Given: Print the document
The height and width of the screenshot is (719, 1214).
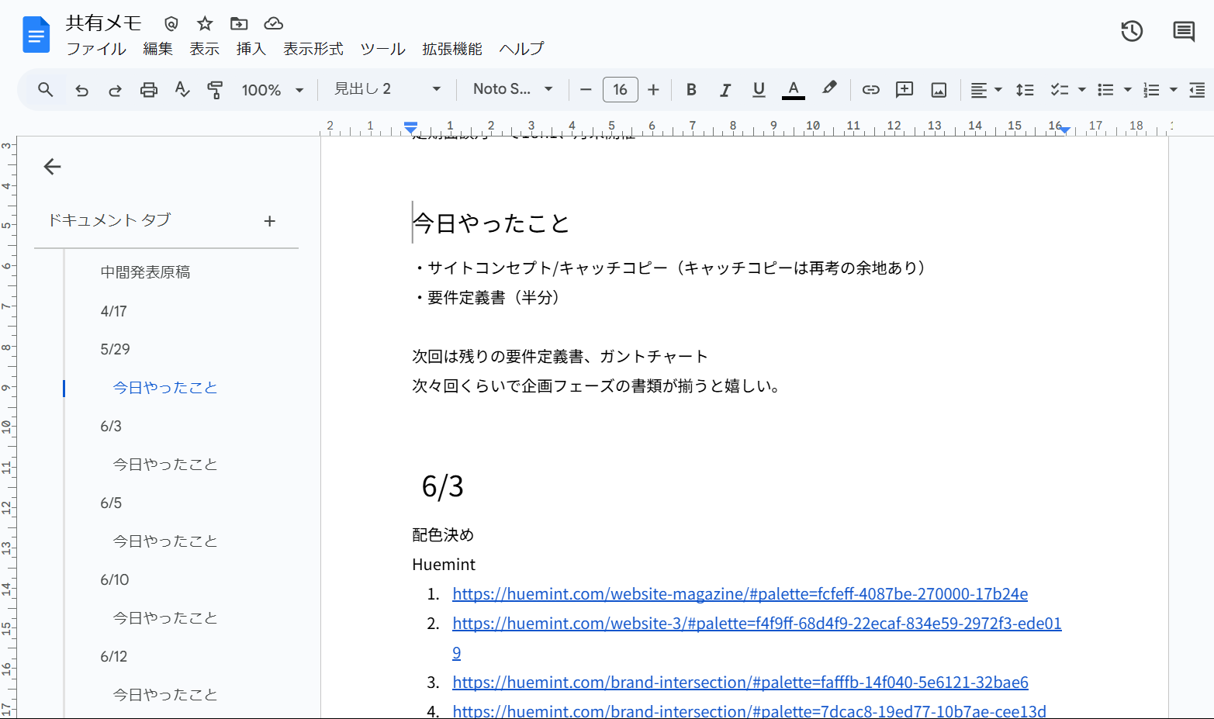Looking at the screenshot, I should (148, 90).
